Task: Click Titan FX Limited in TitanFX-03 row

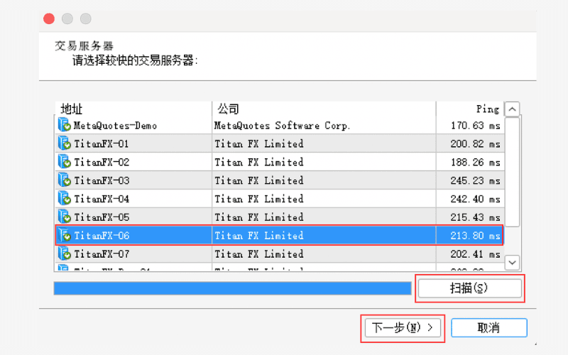Action: click(x=259, y=181)
